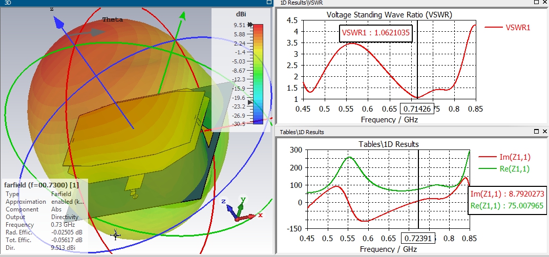The image size is (549, 257).
Task: Click the Frequency / GHz label in VSWR plot
Action: (x=389, y=120)
